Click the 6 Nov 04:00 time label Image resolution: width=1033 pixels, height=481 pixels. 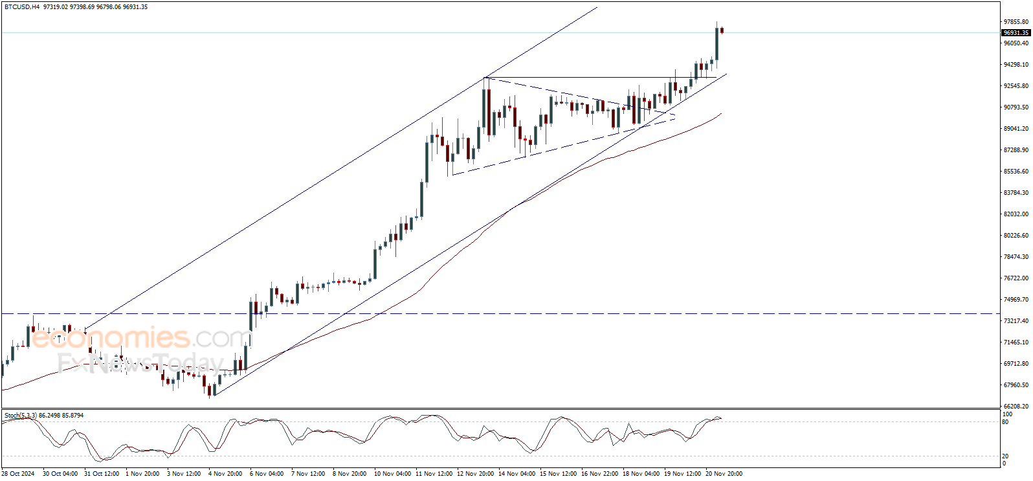267,474
